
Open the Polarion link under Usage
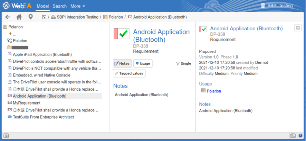click(214, 91)
